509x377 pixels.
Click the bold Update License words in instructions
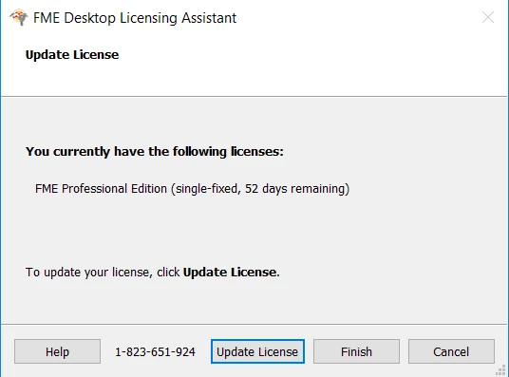pyautogui.click(x=231, y=273)
